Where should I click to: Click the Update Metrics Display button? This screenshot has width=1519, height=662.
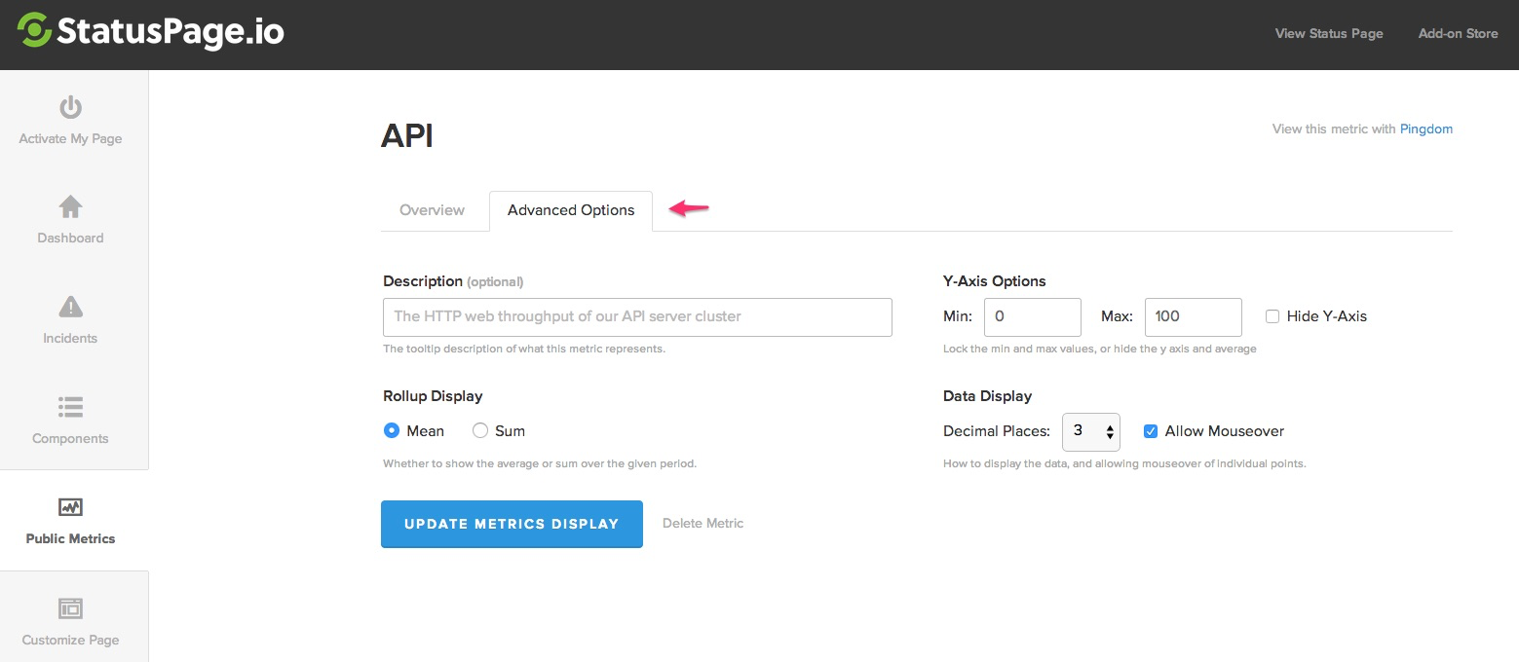point(512,524)
